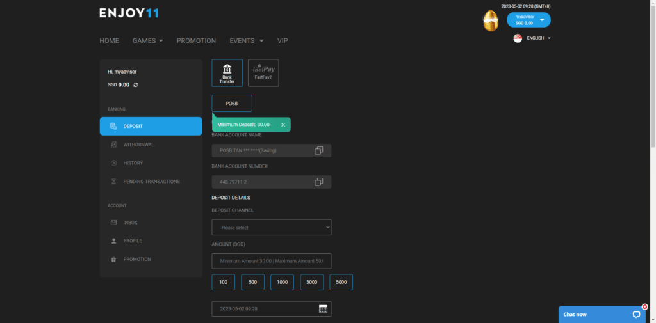Open the calendar date picker icon
Image resolution: width=656 pixels, height=323 pixels.
323,309
